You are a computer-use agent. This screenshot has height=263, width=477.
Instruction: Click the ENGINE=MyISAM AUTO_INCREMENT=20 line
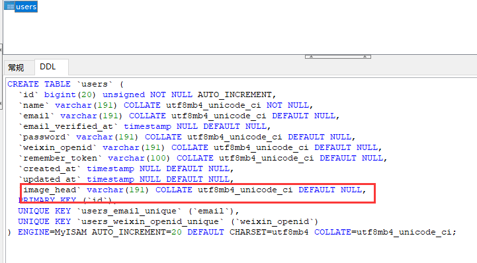coord(232,233)
